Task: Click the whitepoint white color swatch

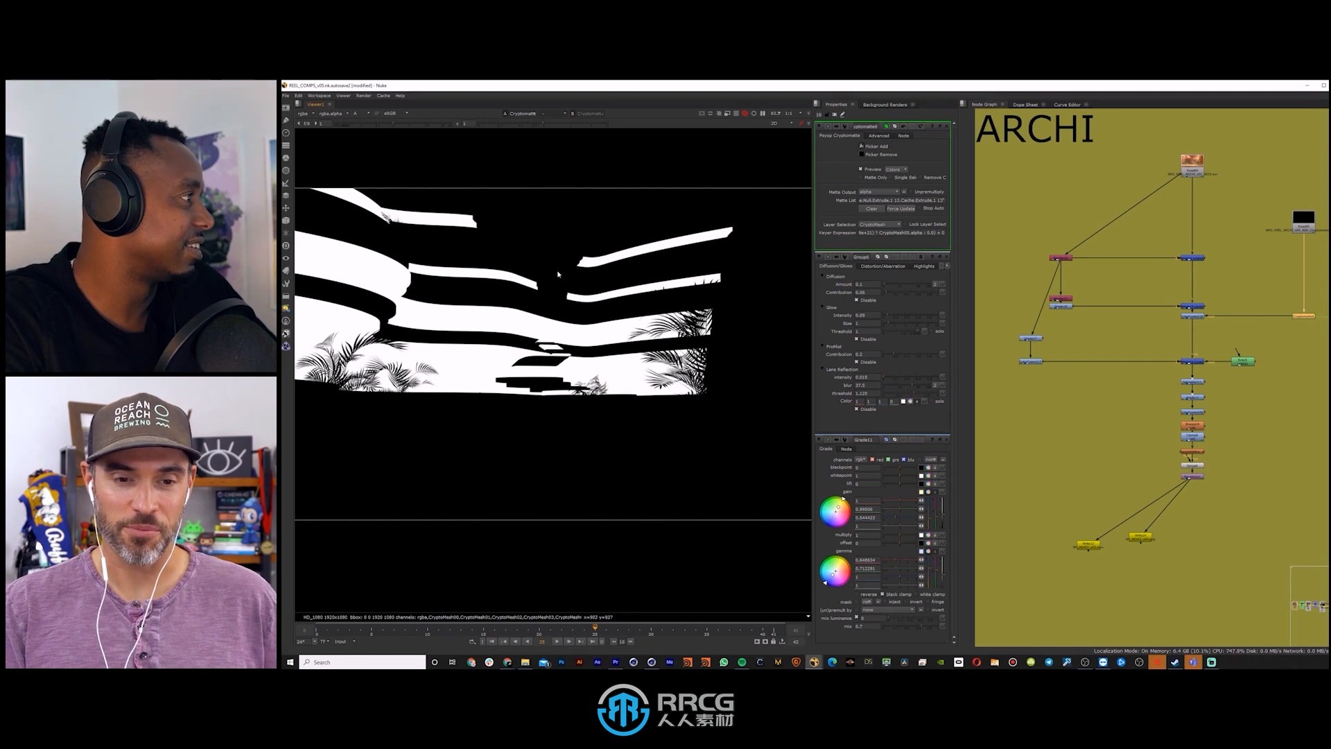Action: click(921, 476)
